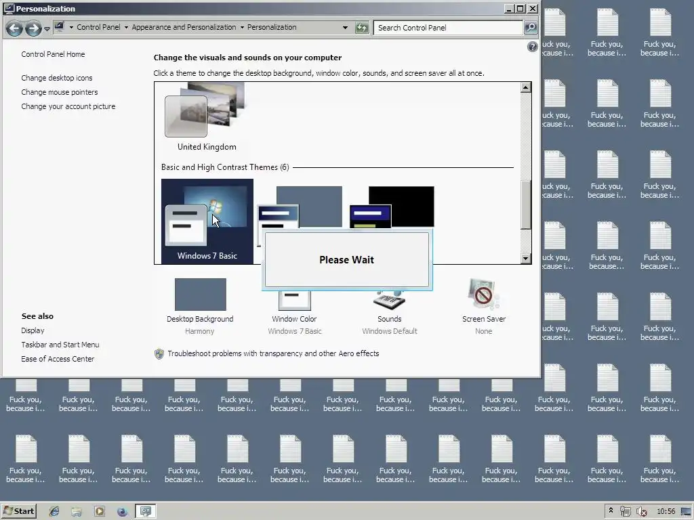The image size is (694, 520).
Task: Open Change mouse pointers link
Action: pos(60,92)
